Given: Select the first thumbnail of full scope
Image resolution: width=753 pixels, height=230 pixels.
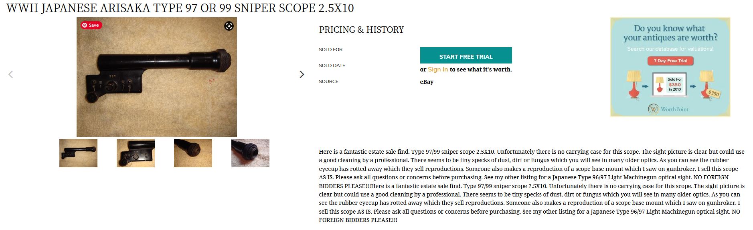Looking at the screenshot, I should coord(78,153).
